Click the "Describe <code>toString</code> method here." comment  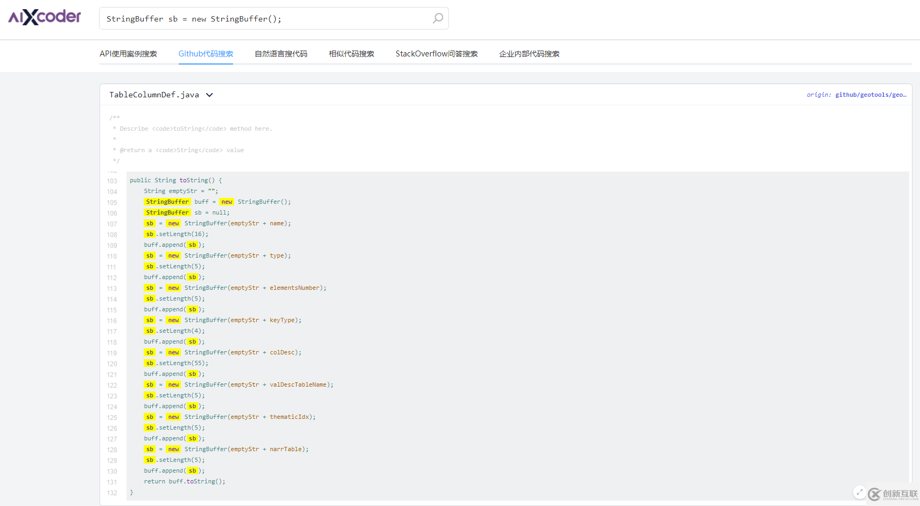click(196, 129)
